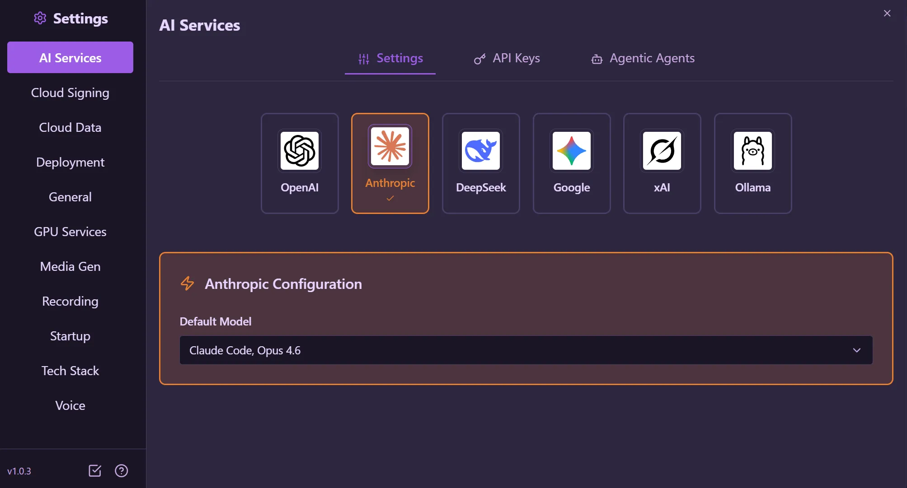Click the Anthropic selected checkmark
This screenshot has width=907, height=488.
390,198
